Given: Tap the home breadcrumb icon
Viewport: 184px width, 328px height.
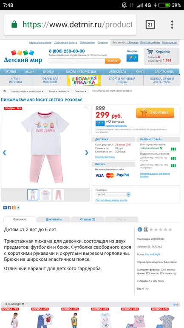Looking at the screenshot, I should (4, 91).
